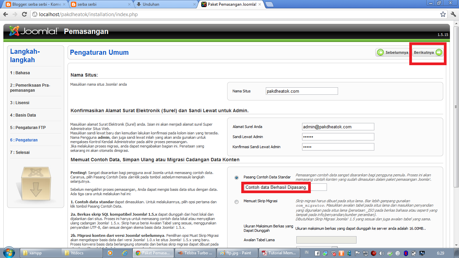
Task: Click the Joomla! logo in header
Action: pos(34,31)
